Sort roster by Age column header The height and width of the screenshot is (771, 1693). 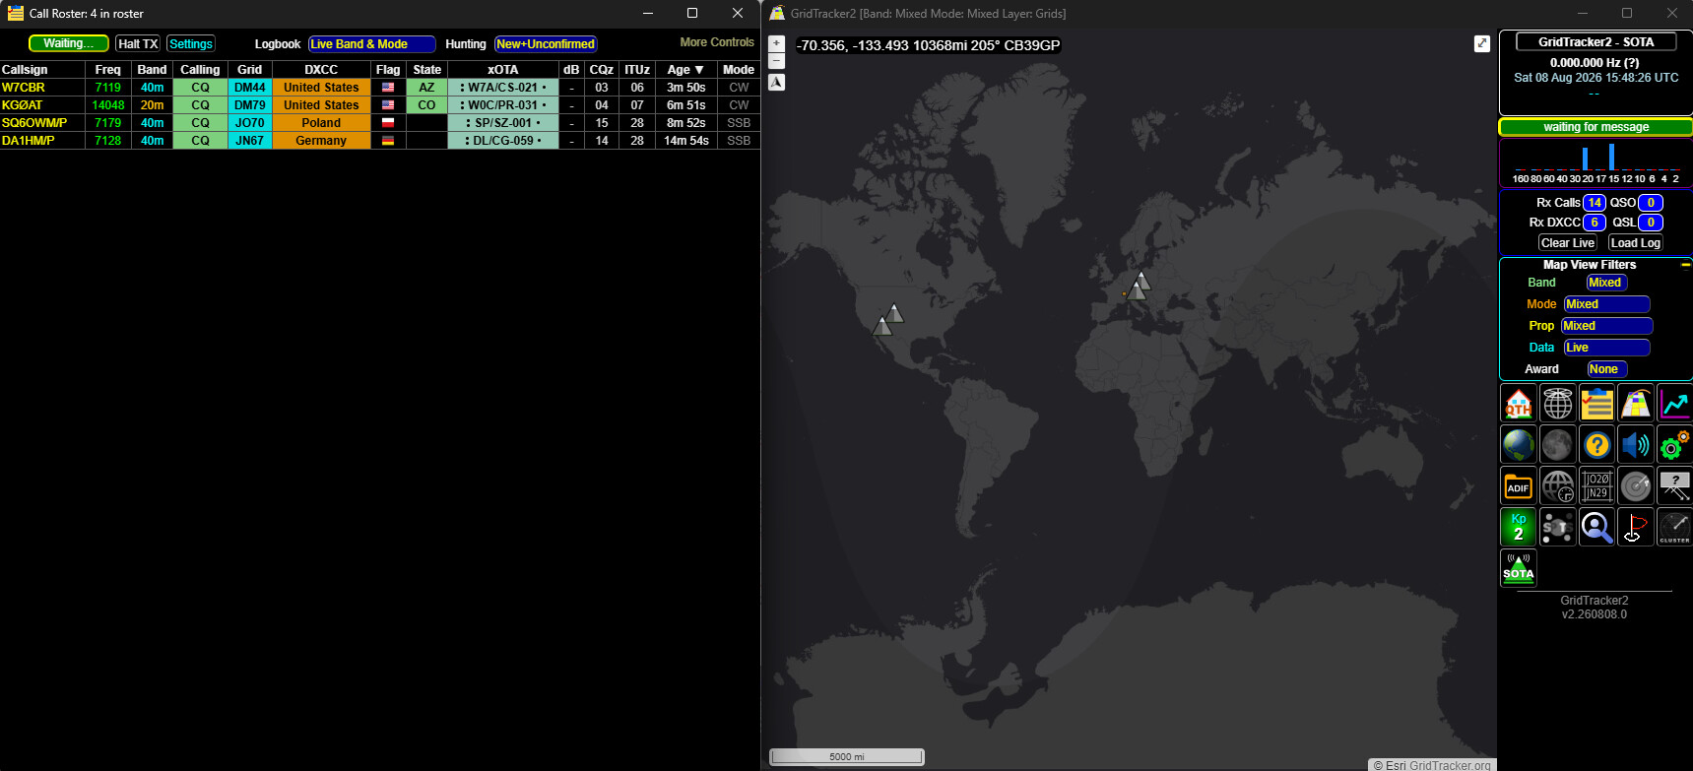pyautogui.click(x=686, y=70)
